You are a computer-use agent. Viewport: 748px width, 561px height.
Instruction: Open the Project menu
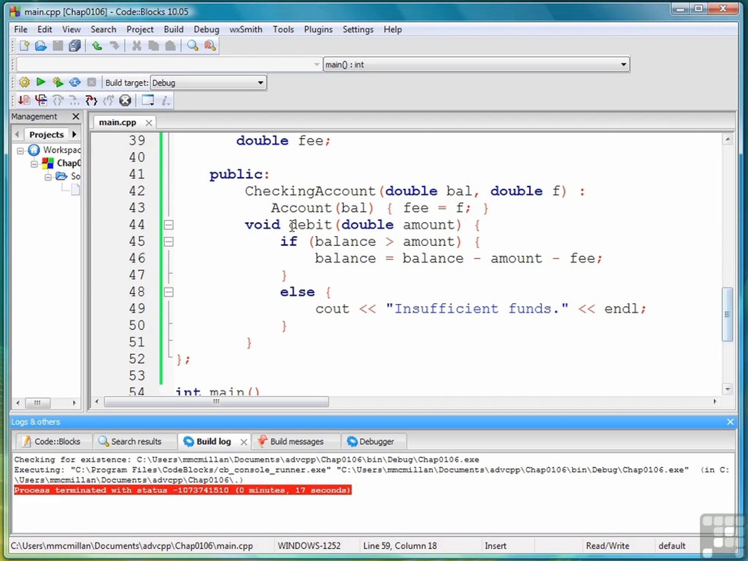tap(140, 30)
